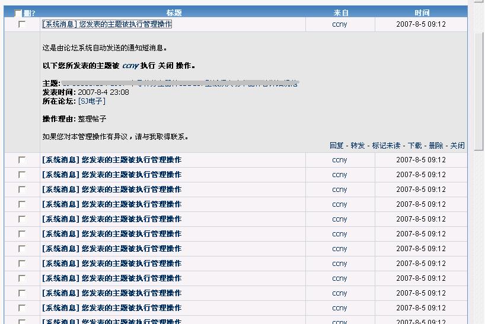The image size is (485, 324).
Task: Click 标记未读 to mark as unread
Action: pos(386,146)
